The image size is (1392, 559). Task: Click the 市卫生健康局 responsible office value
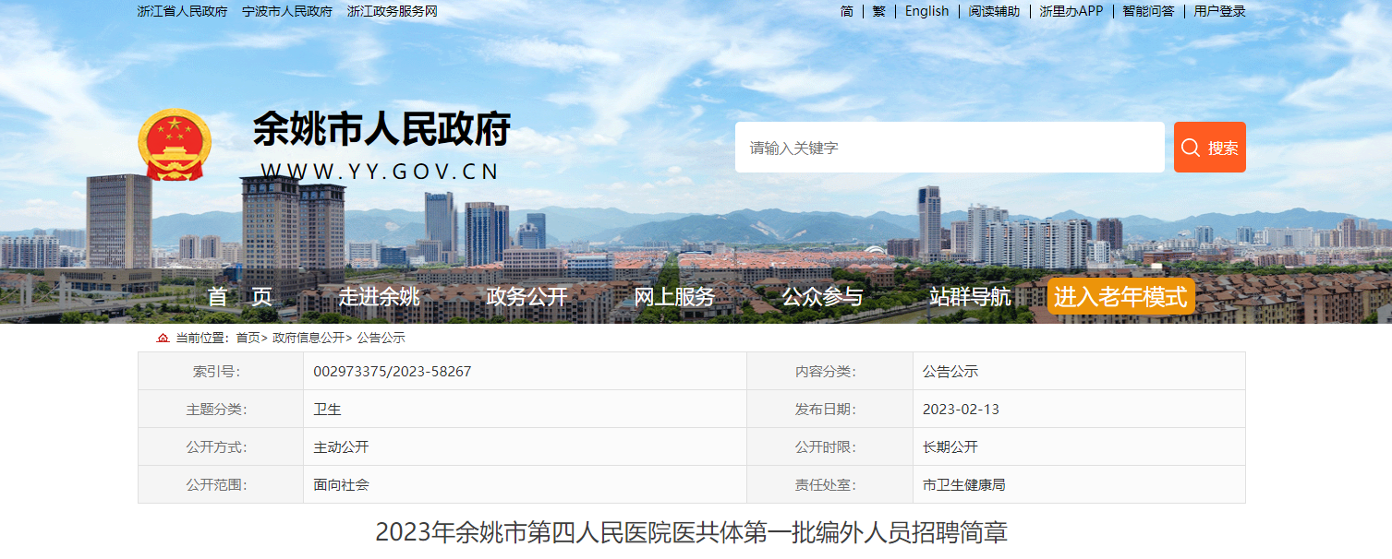pos(963,485)
